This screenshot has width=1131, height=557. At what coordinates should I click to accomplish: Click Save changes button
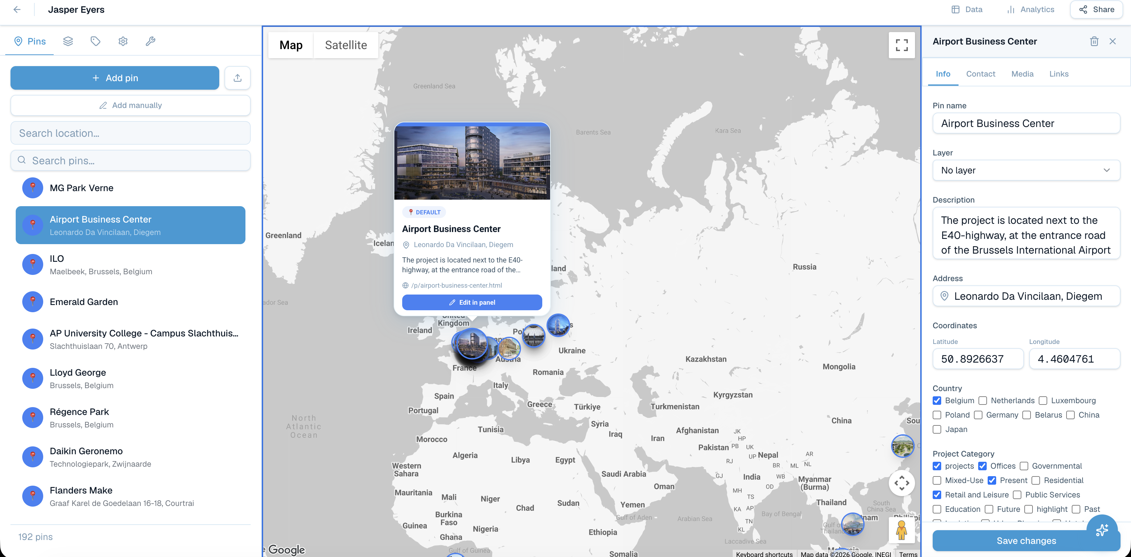(1026, 541)
